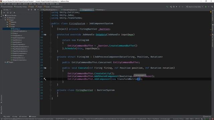Click the _Project breadcrumb folder
The image size is (214, 120).
pos(39,7)
